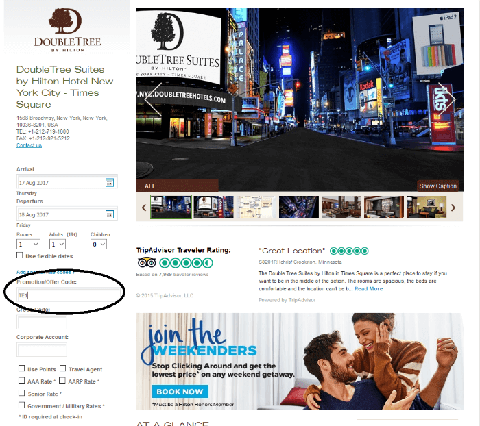Click the "join the Weekenders" banner image
Screen dimensions: 480x426
pos(300,361)
